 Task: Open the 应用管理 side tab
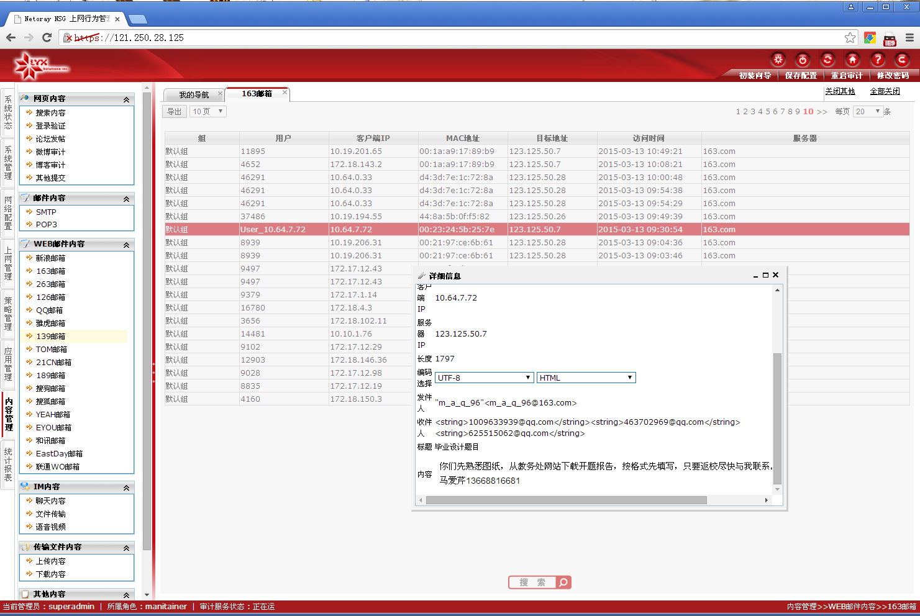click(7, 363)
